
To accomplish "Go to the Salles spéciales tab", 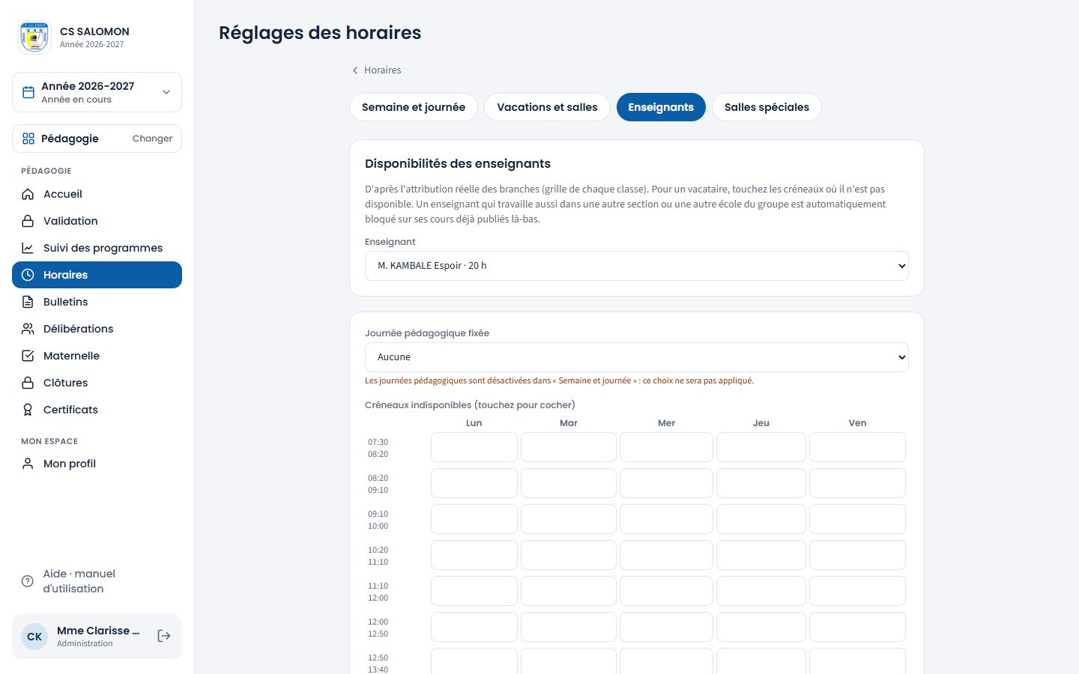I will click(767, 107).
